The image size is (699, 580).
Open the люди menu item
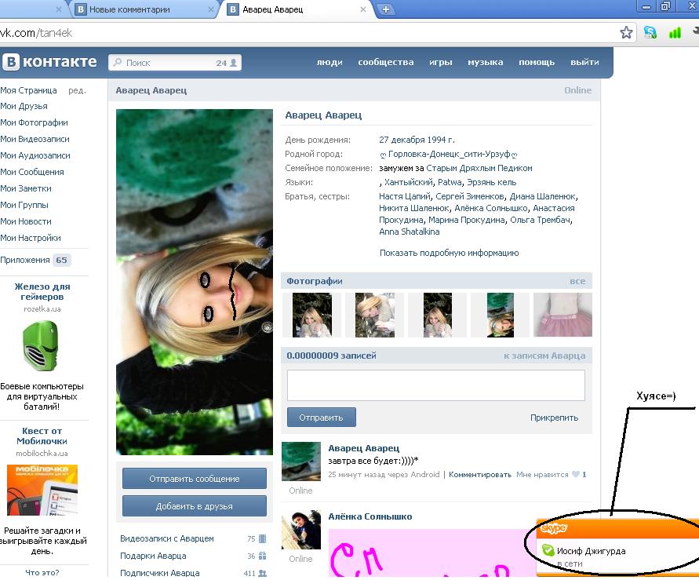(x=329, y=63)
